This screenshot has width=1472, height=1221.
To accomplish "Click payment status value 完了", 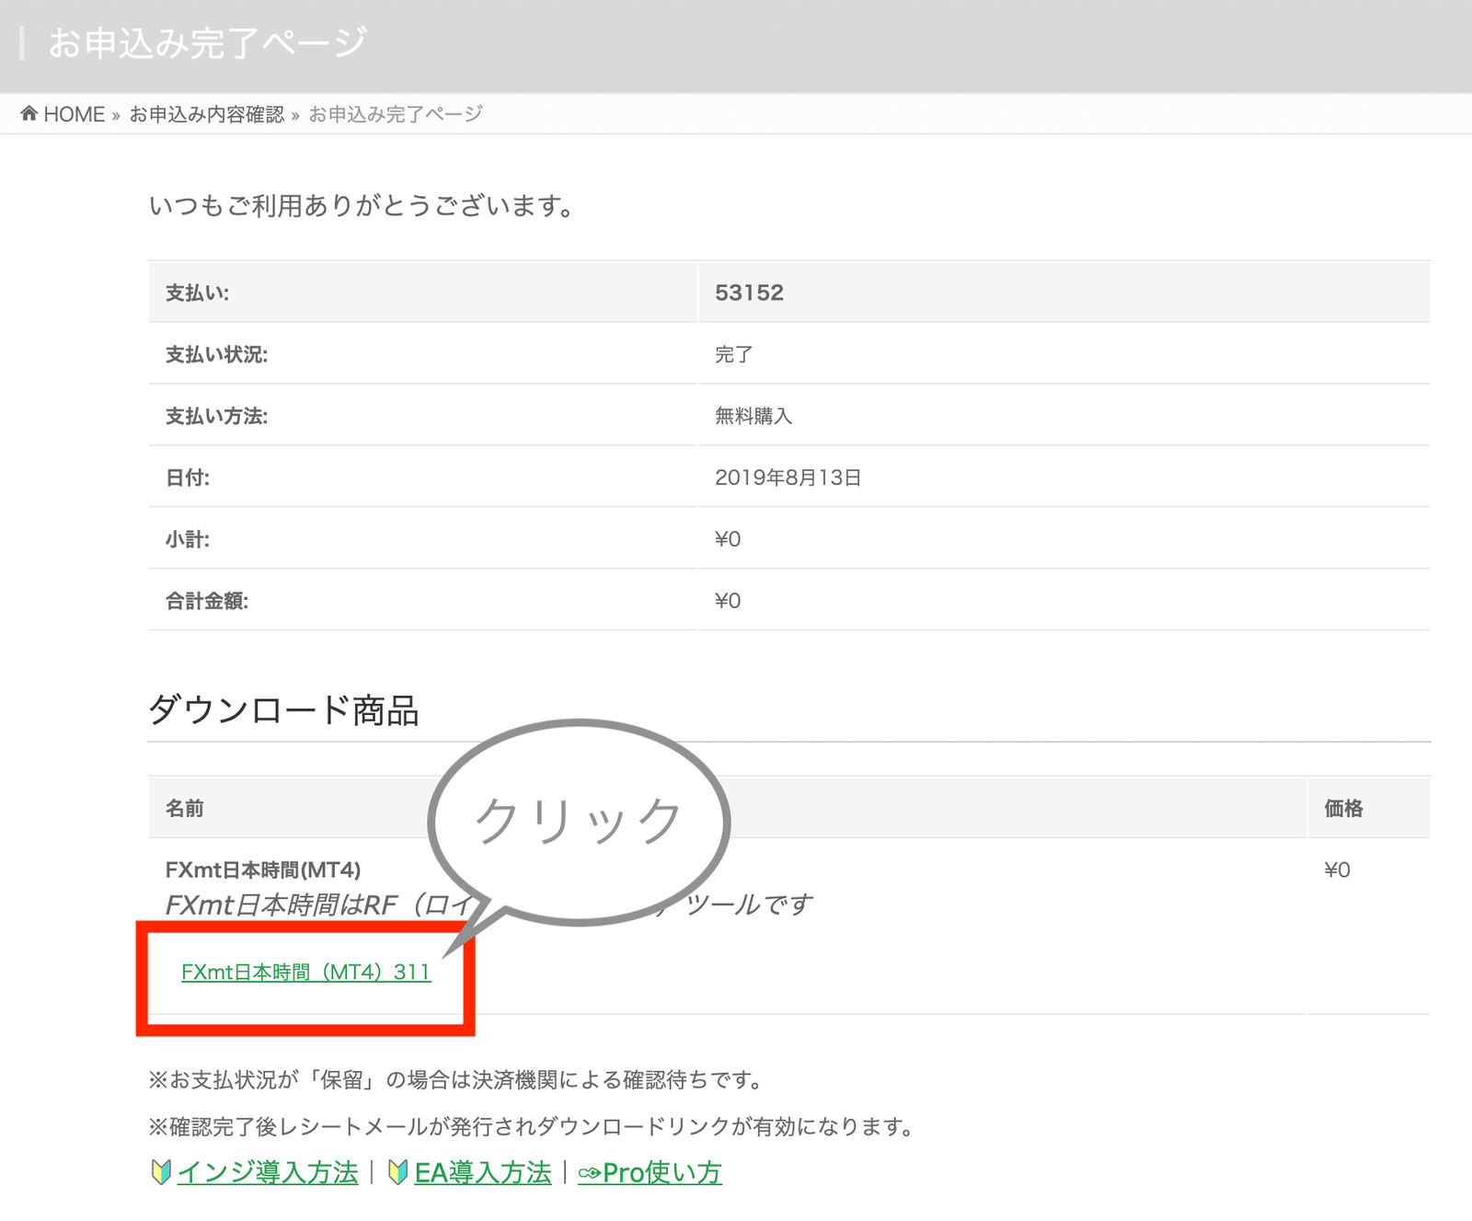I will pos(733,354).
